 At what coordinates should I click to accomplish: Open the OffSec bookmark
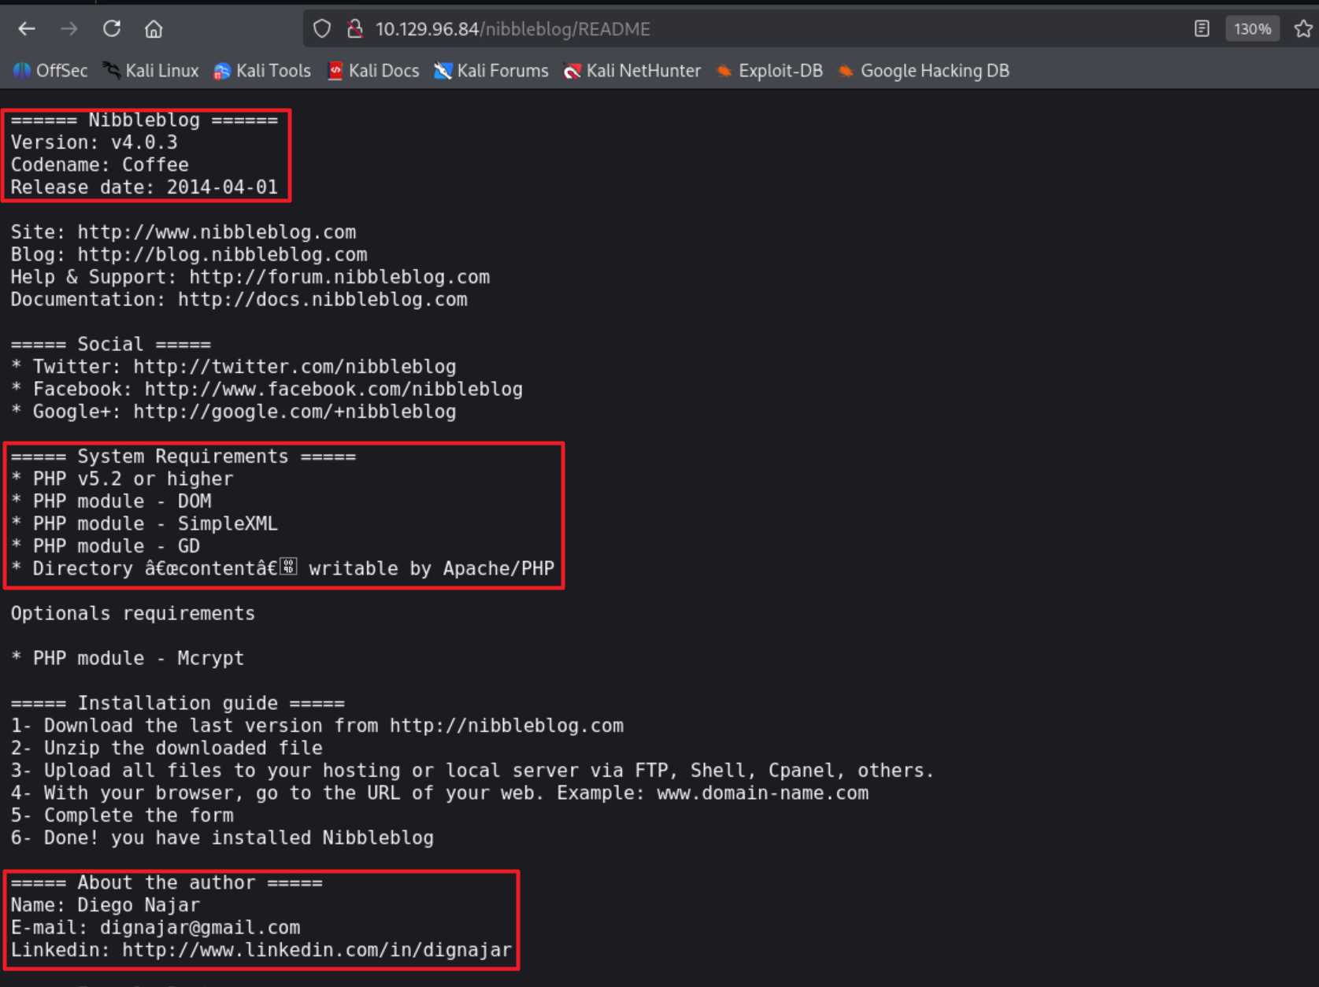coord(50,71)
